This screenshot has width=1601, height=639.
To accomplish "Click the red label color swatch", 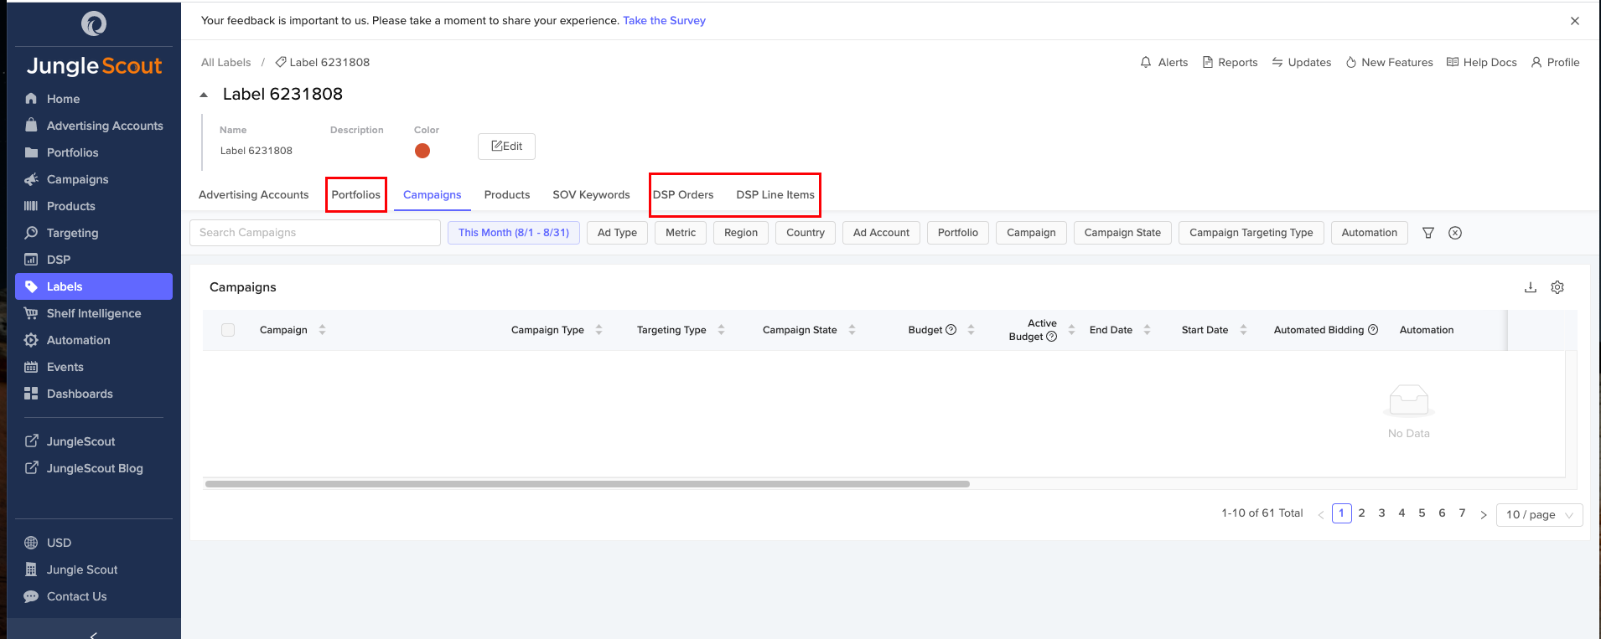I will point(422,151).
